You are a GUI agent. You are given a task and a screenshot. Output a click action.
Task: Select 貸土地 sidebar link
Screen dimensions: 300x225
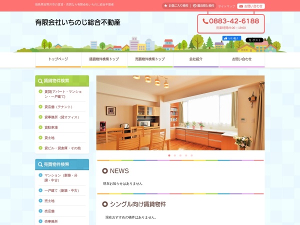point(49,138)
